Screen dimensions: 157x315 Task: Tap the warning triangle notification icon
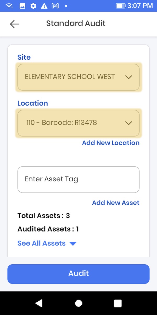(x=44, y=6)
